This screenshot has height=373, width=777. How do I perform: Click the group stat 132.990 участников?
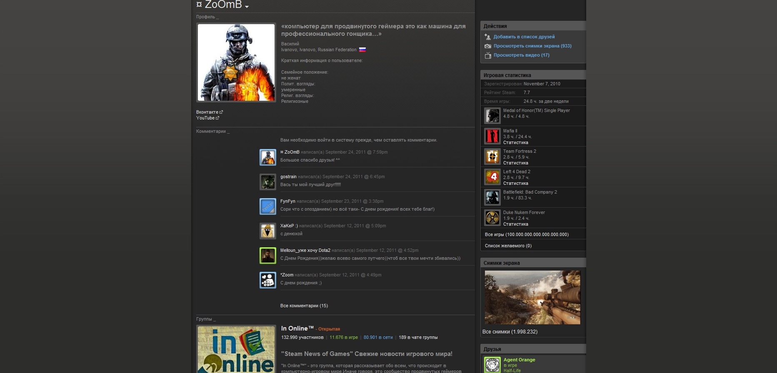coord(302,337)
